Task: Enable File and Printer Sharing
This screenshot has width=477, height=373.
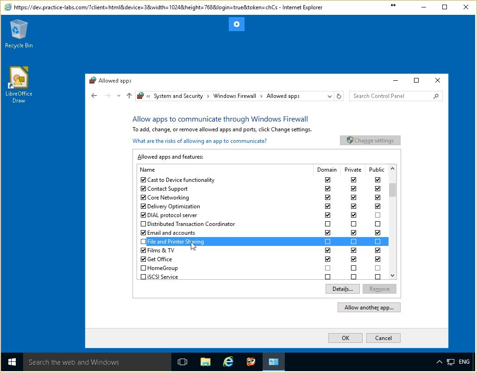Action: pos(144,241)
